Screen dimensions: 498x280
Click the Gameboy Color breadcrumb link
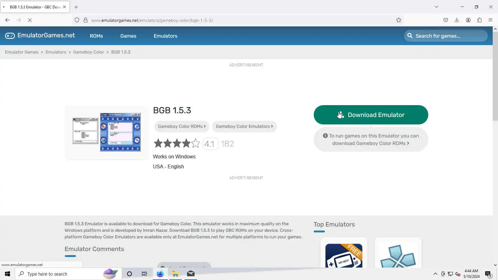coord(89,52)
